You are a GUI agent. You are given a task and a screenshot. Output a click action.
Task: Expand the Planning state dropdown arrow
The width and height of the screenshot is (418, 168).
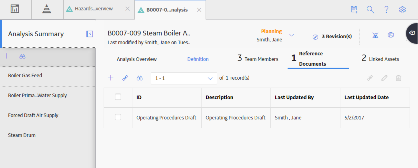[x=292, y=35]
